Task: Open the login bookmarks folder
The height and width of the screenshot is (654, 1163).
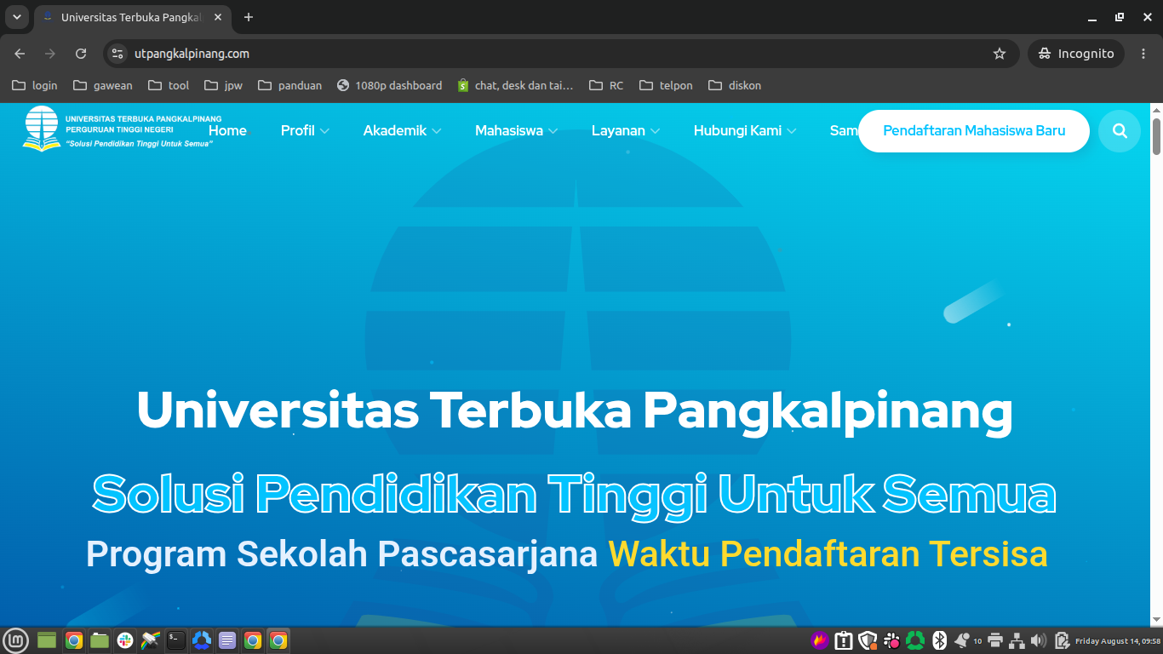Action: [35, 85]
